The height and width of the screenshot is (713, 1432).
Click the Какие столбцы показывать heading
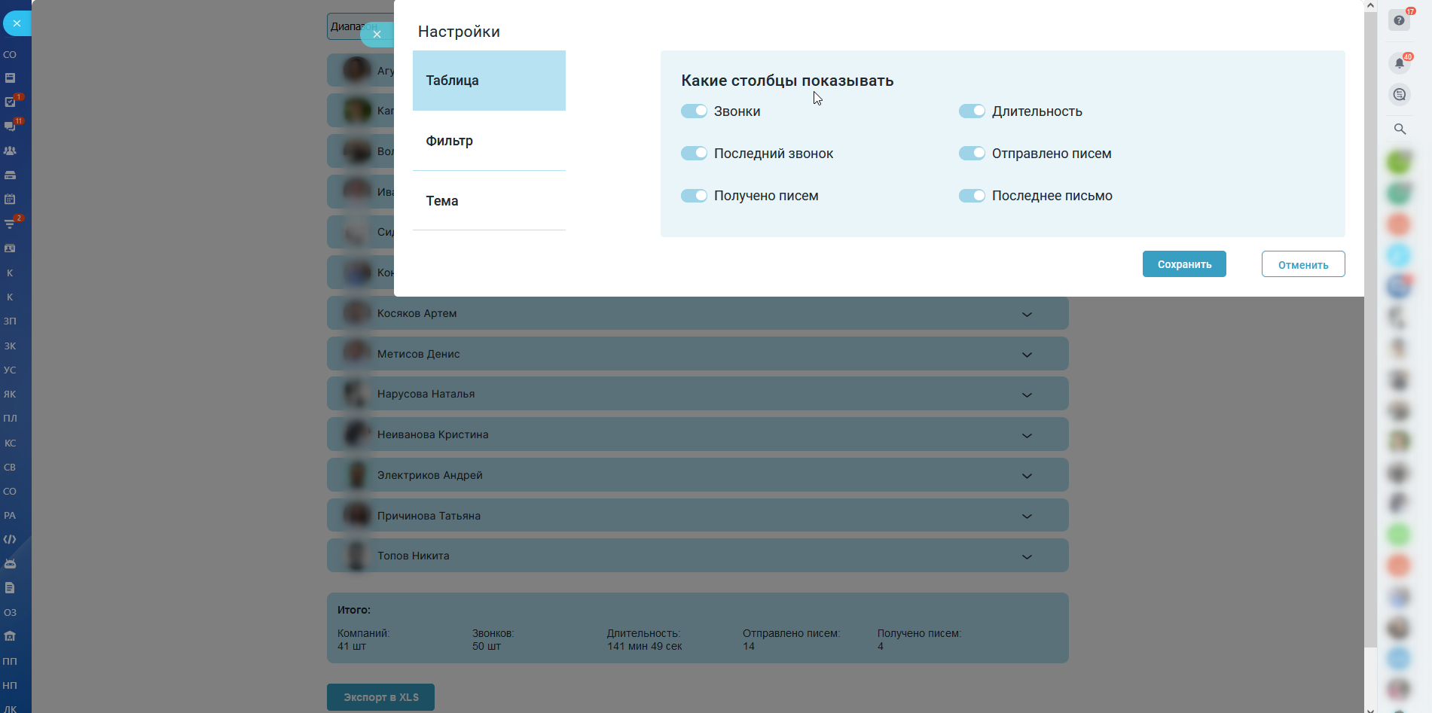coord(787,81)
